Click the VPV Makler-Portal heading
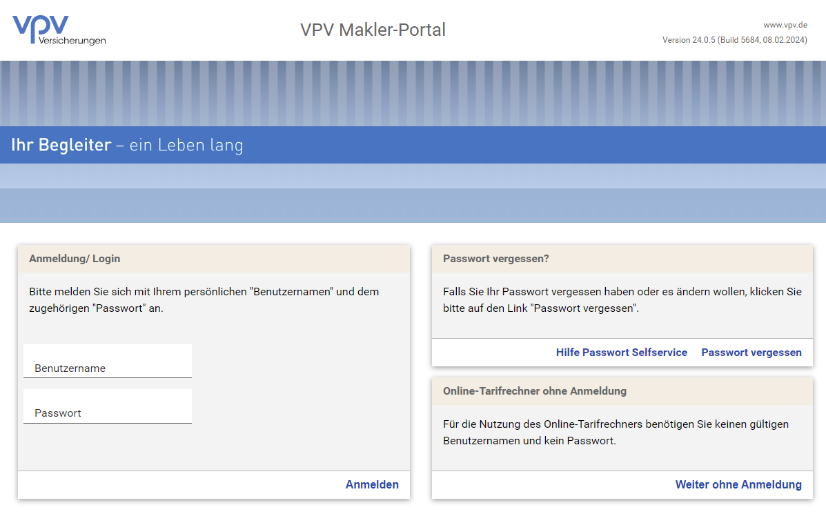Viewport: 826px width, 514px height. coord(373,30)
